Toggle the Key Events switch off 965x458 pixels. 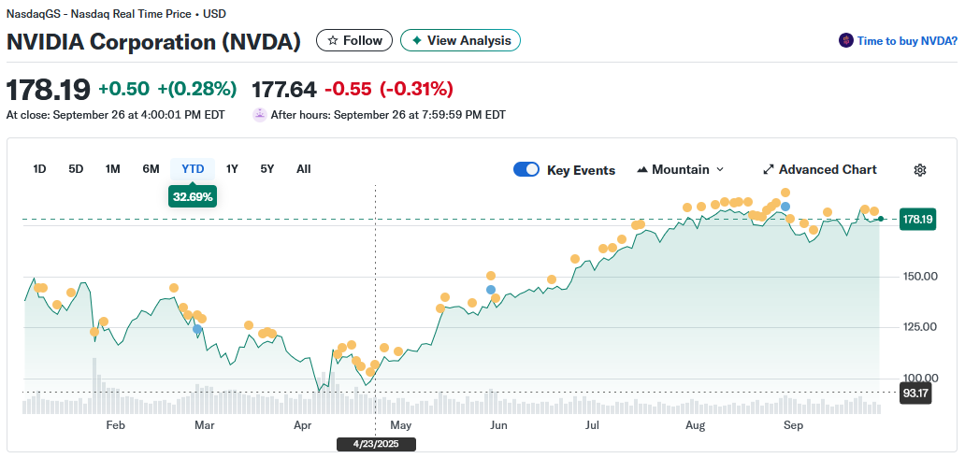tap(526, 169)
